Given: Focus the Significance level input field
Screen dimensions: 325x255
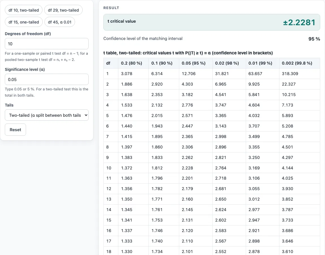Looking at the screenshot, I should 47,79.
